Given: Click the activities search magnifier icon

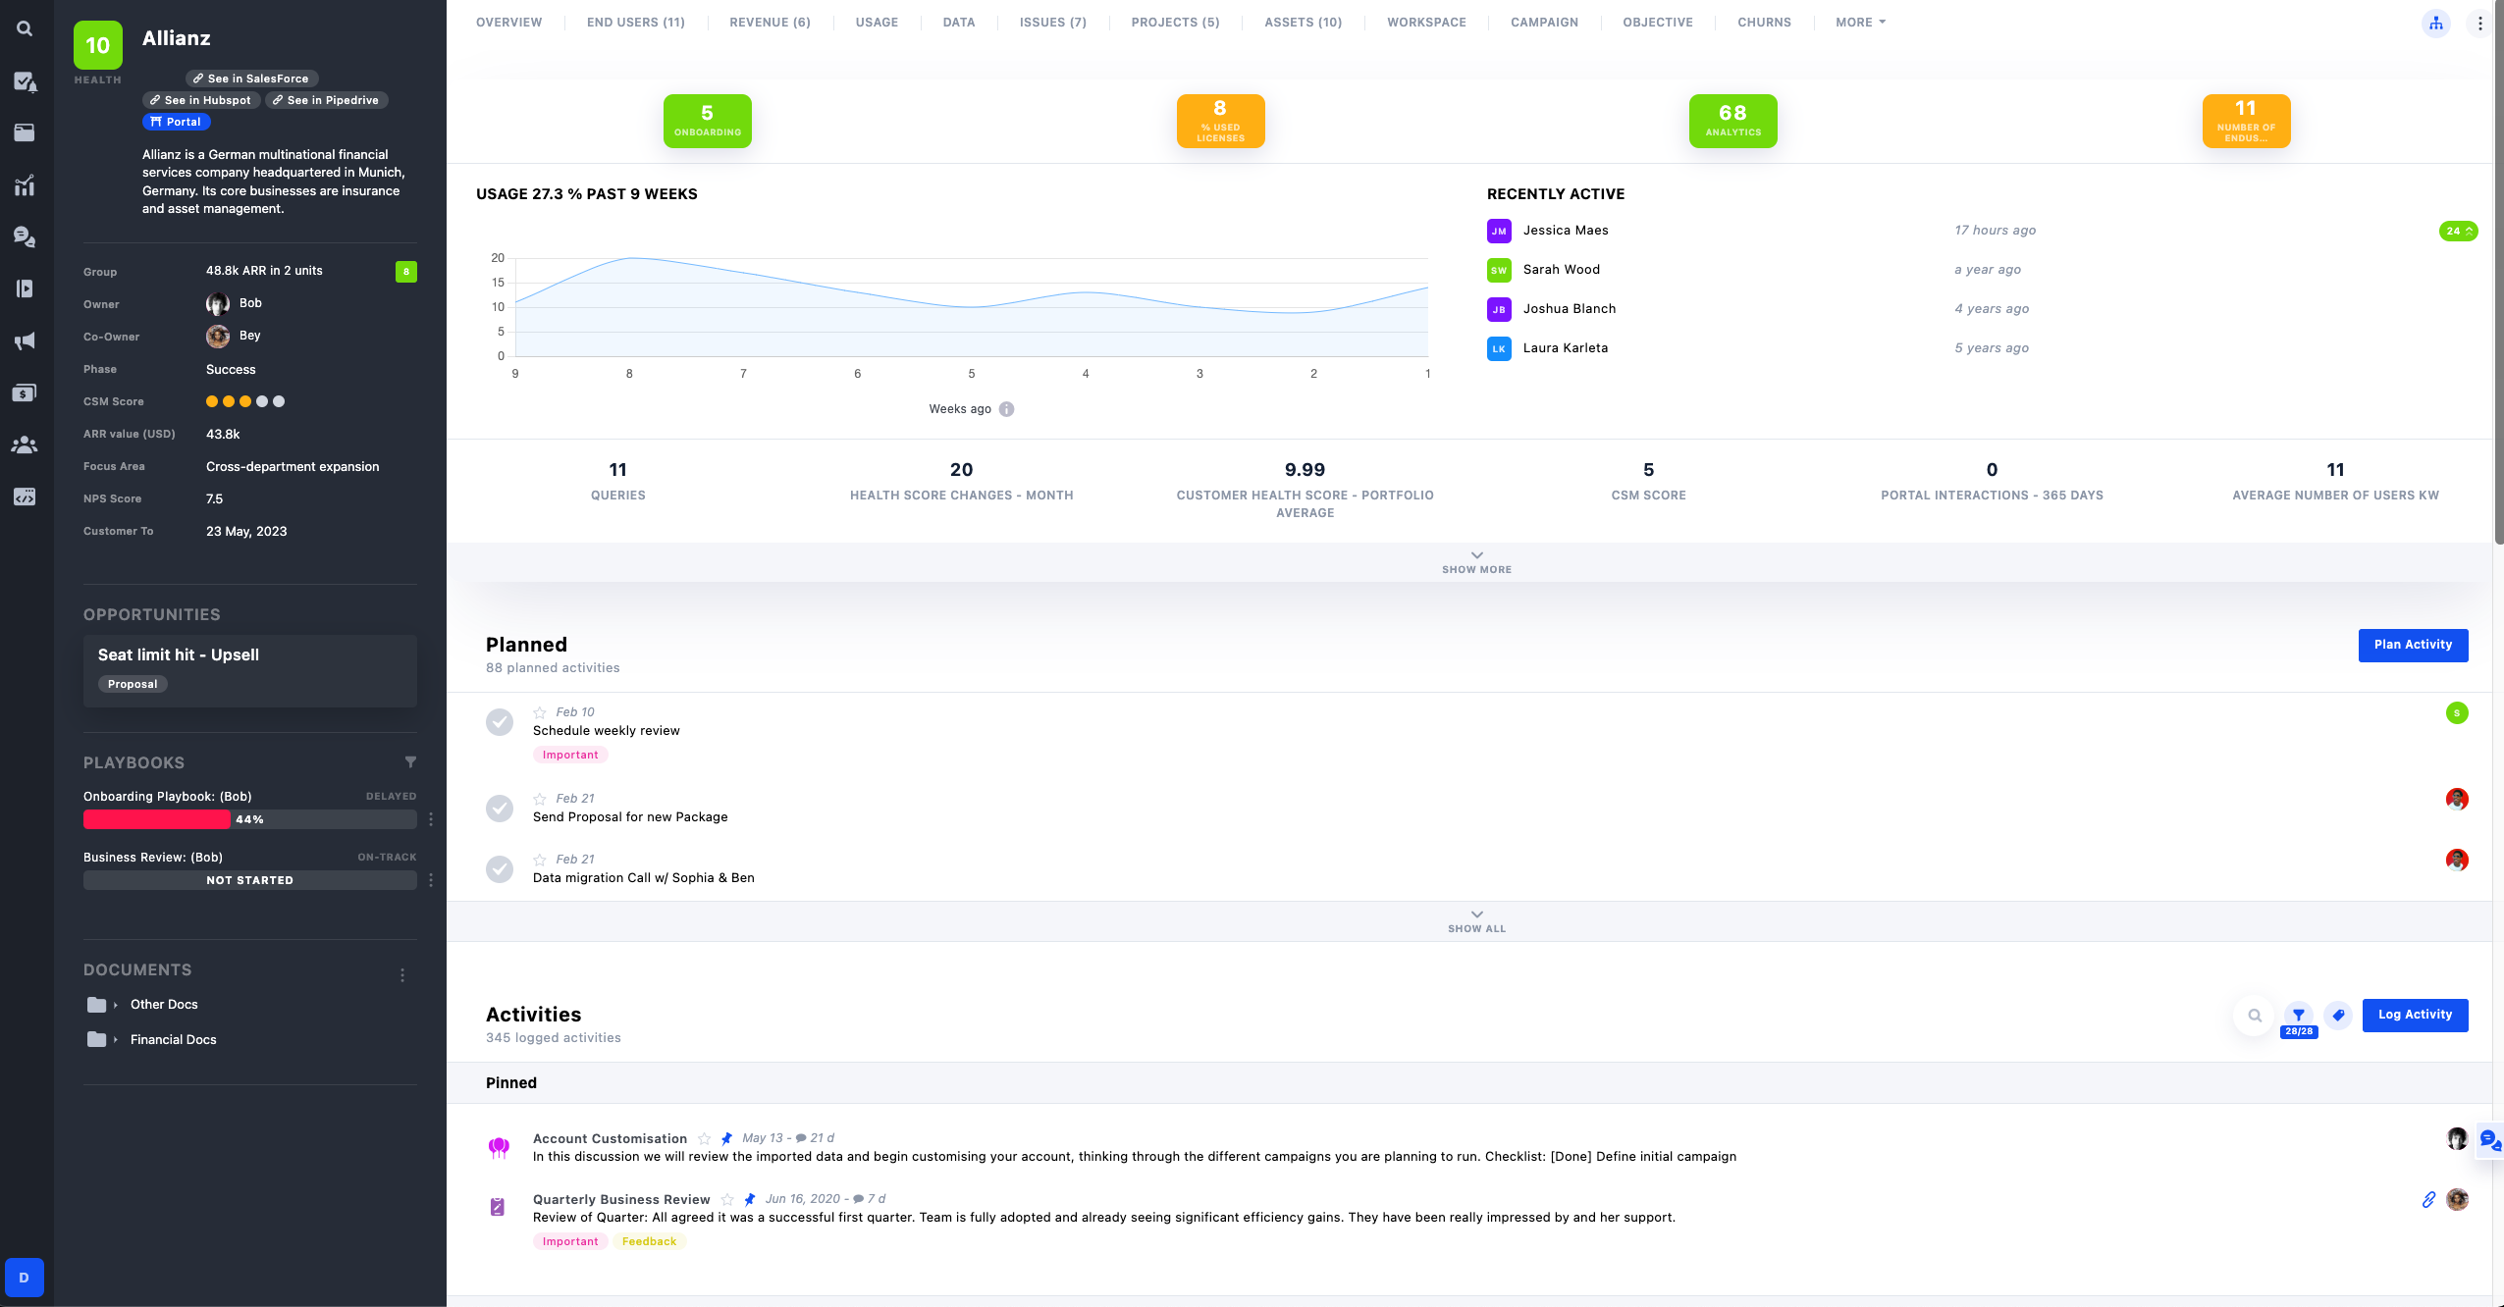Looking at the screenshot, I should click(x=2255, y=1016).
